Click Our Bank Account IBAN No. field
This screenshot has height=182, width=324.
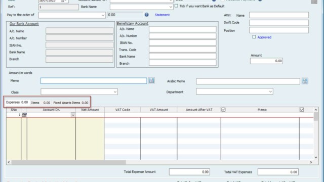point(79,45)
